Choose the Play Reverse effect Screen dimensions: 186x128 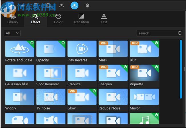[82, 49]
